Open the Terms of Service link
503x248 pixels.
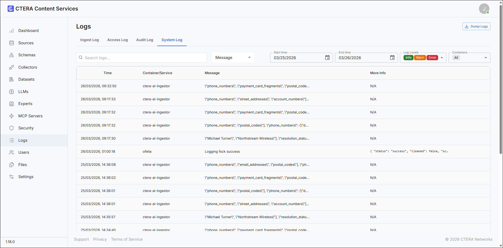127,239
